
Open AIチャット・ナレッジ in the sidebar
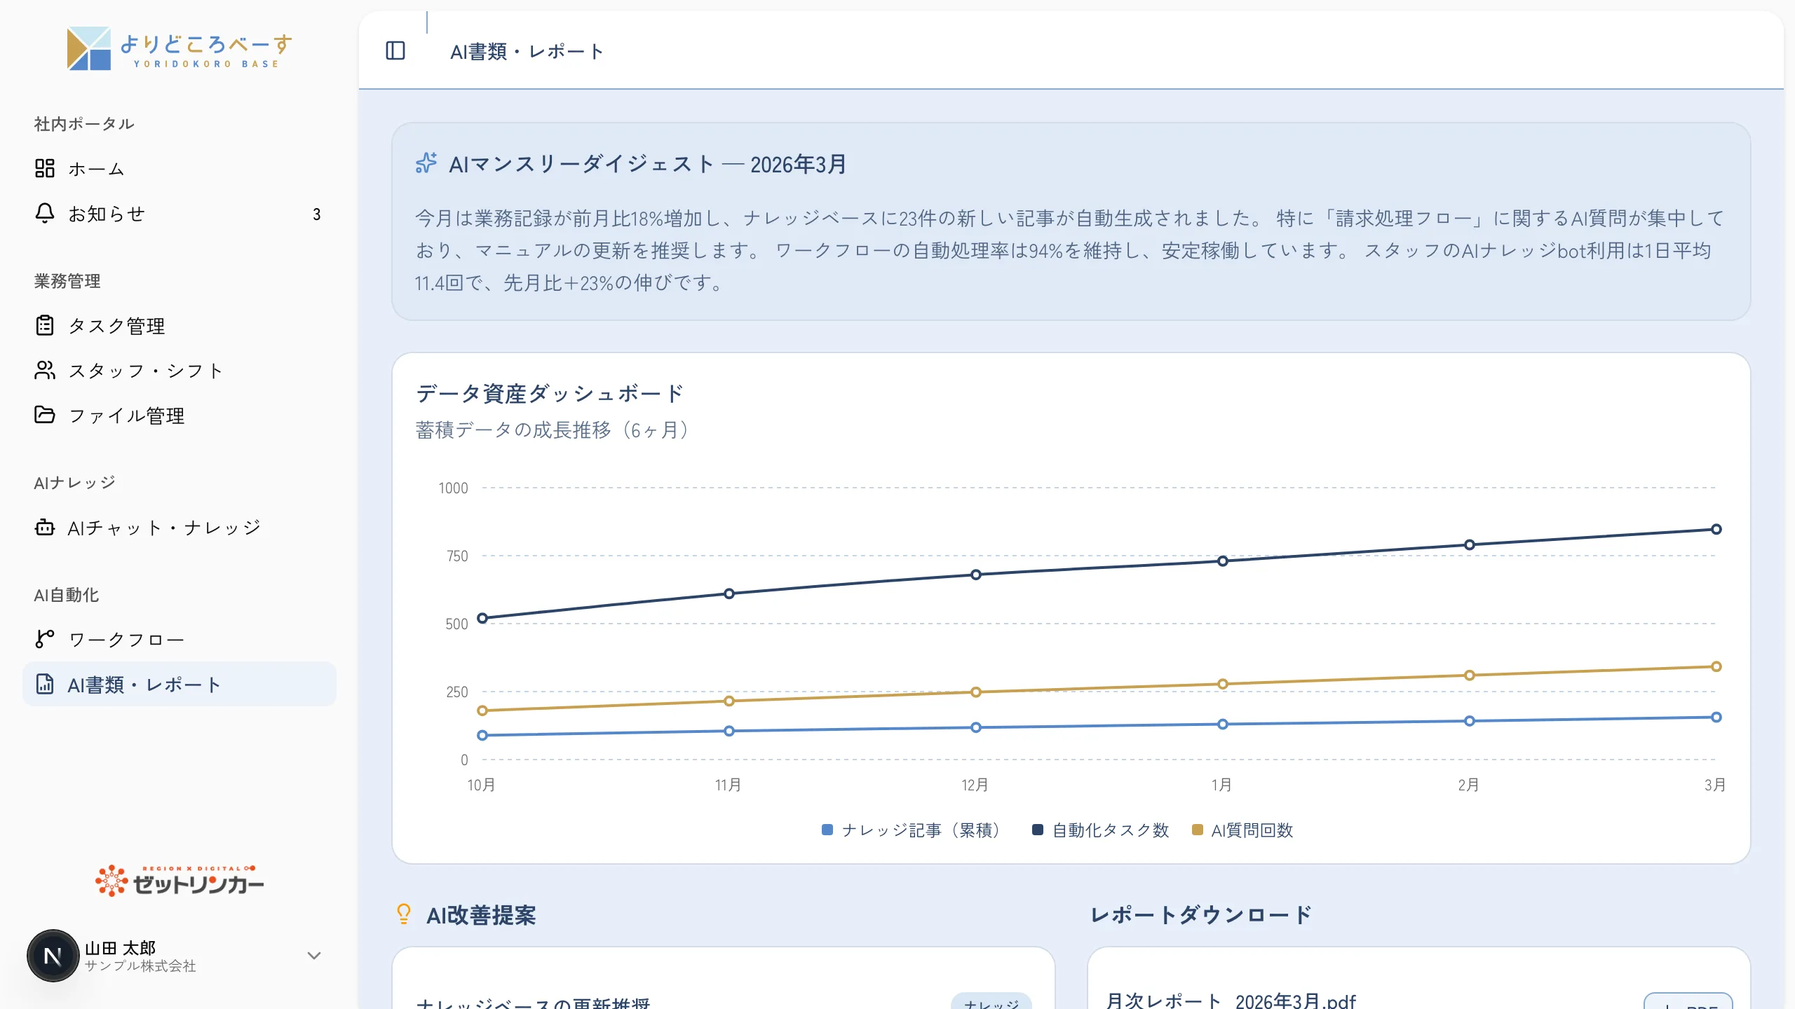click(x=179, y=527)
